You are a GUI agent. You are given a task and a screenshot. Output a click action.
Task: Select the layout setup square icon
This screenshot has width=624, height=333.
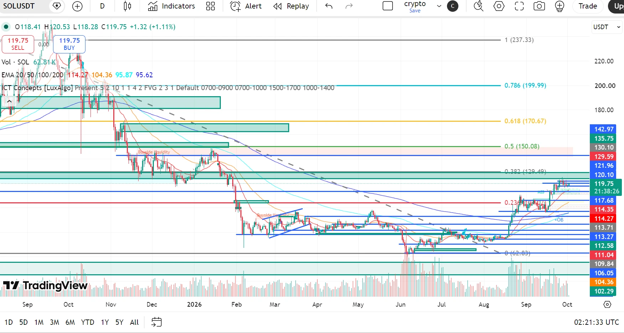(388, 6)
